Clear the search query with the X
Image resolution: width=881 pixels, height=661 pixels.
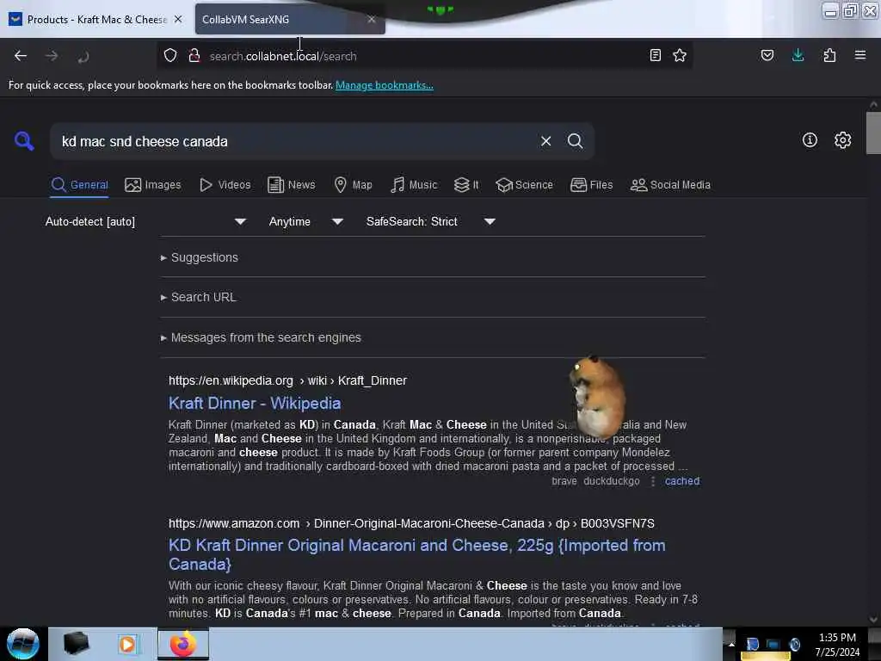[545, 141]
